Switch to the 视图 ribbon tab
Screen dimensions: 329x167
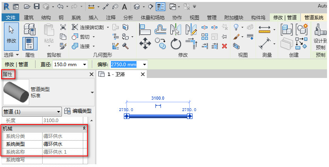194,18
